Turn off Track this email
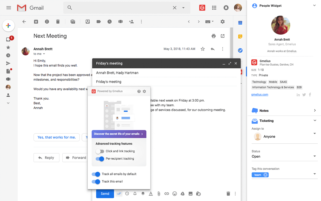 pyautogui.click(x=96, y=182)
